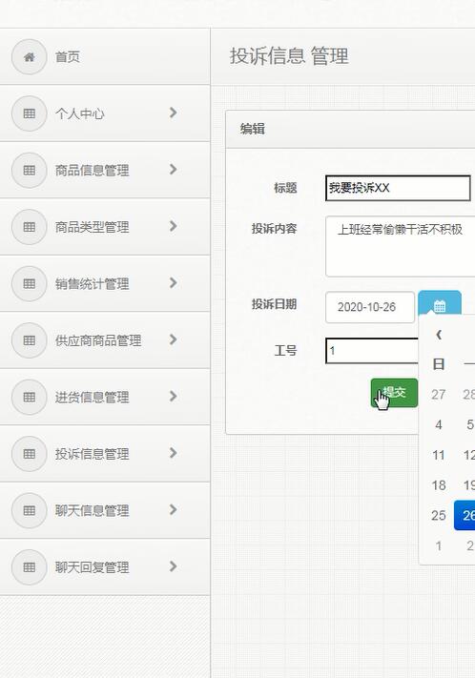Click the grid icon beside 销售统计管理
The height and width of the screenshot is (678, 475).
pos(29,283)
